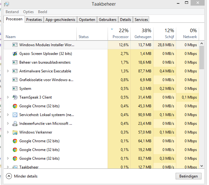Expand Google Chrome row with 83,7 MB

[x=8, y=158]
